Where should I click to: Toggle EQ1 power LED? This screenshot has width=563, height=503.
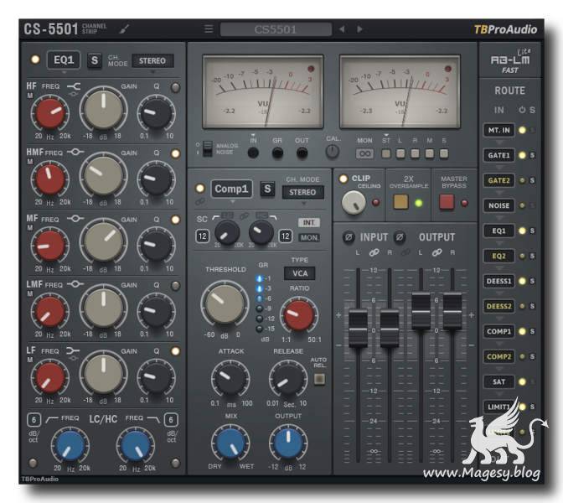pos(35,60)
